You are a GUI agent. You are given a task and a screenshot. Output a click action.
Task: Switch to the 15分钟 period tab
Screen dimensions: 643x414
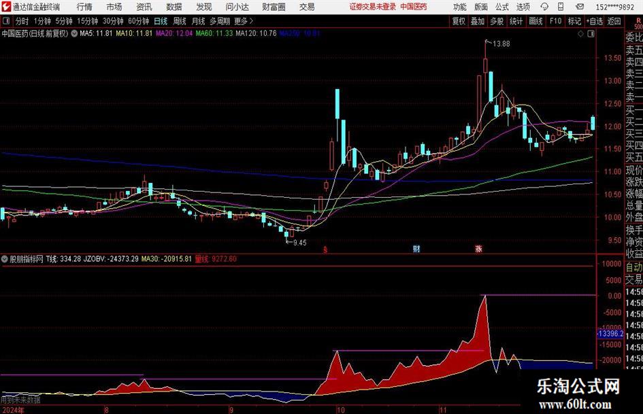[x=88, y=21]
